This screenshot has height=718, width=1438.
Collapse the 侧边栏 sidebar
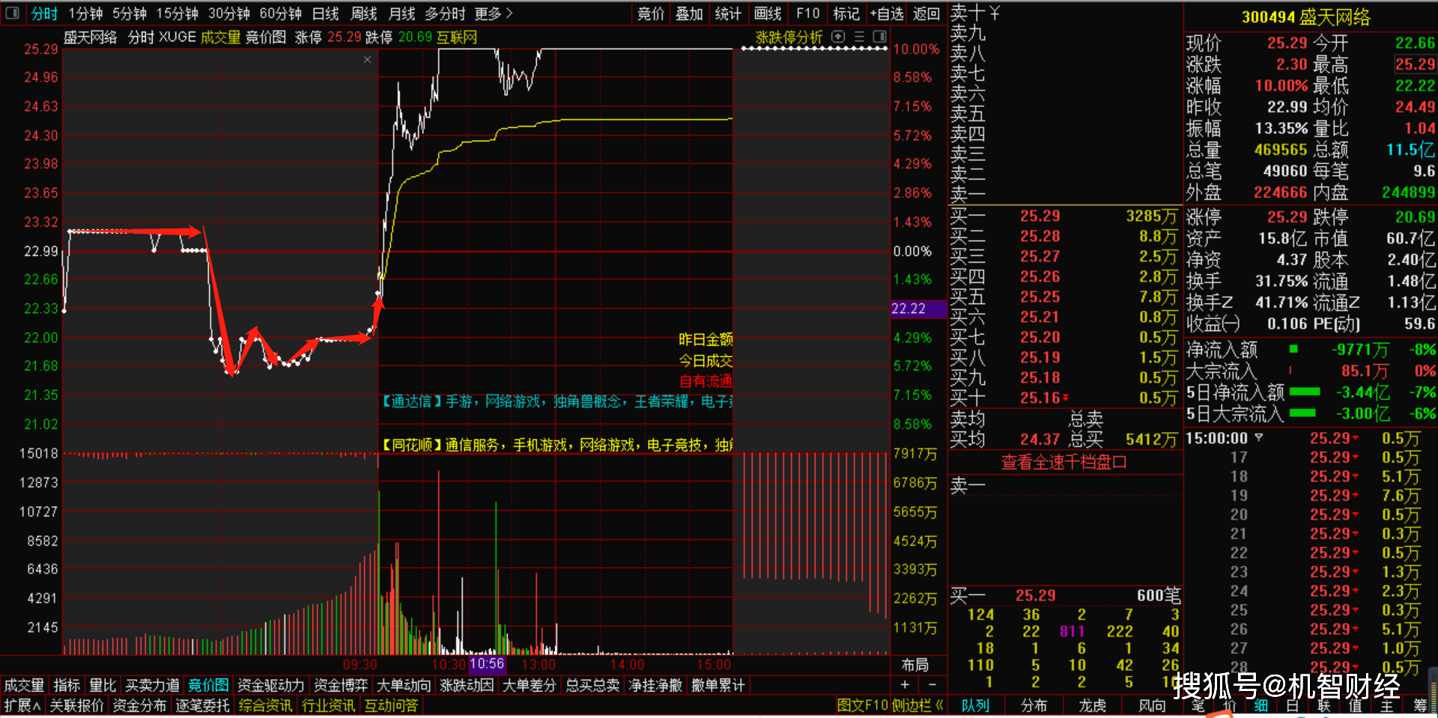click(x=917, y=705)
